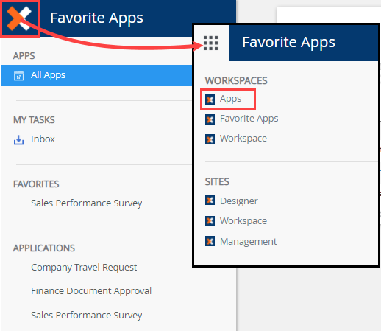Open Inbox under My Tasks
The width and height of the screenshot is (381, 331).
click(x=43, y=139)
